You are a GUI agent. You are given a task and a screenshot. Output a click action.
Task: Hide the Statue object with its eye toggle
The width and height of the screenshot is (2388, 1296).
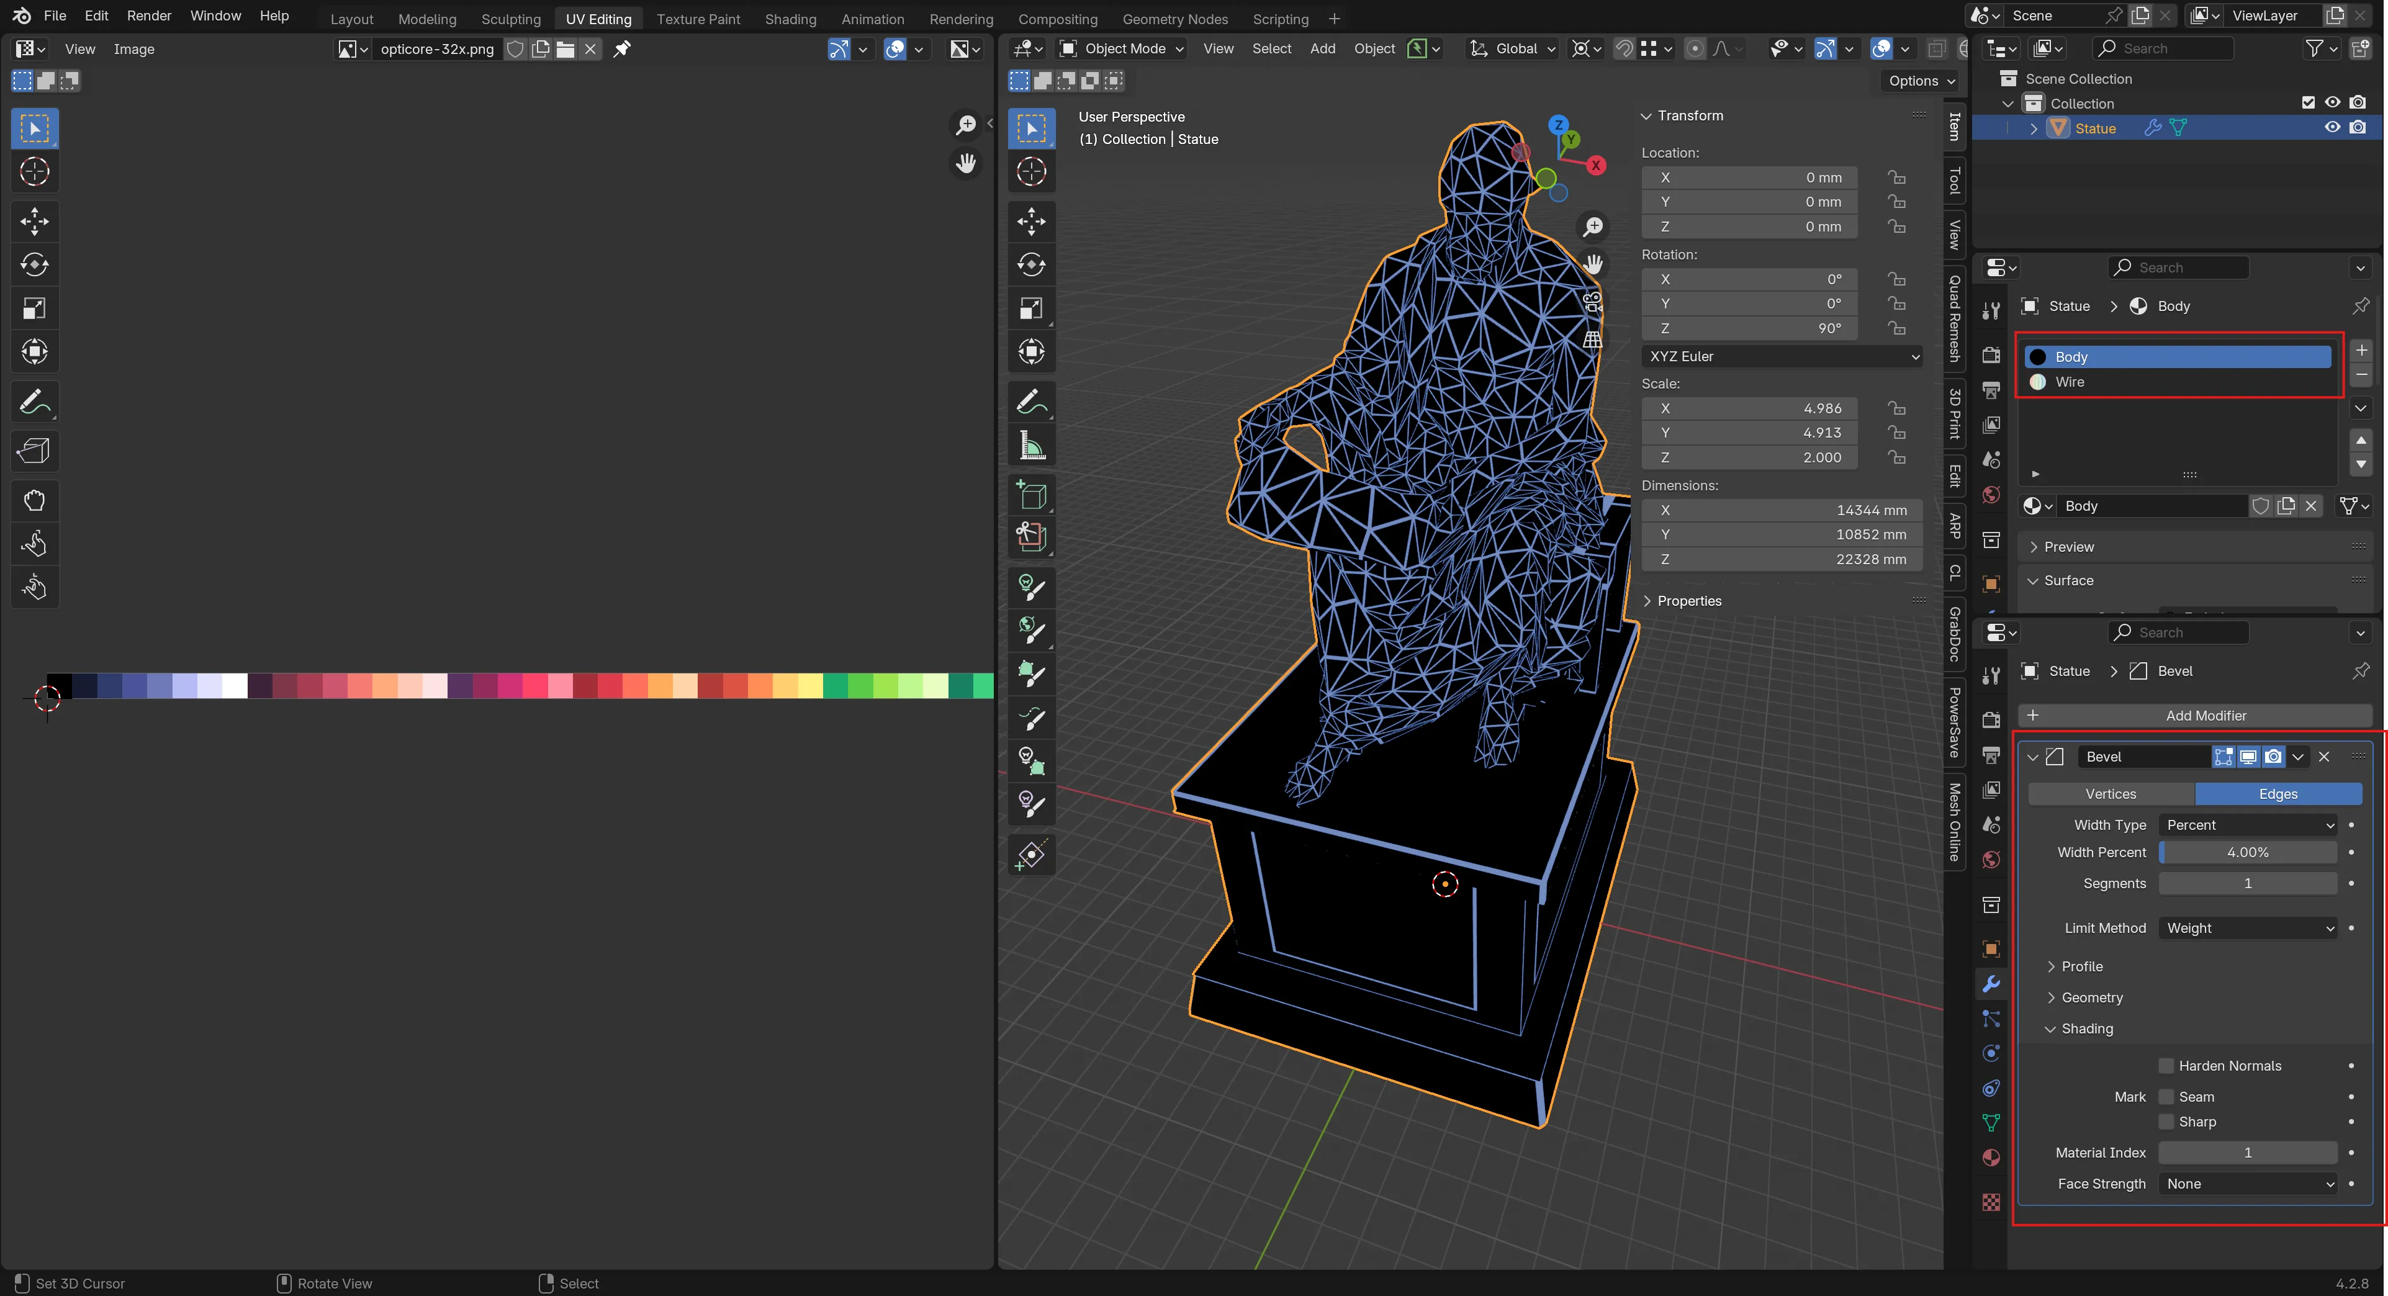2332,127
